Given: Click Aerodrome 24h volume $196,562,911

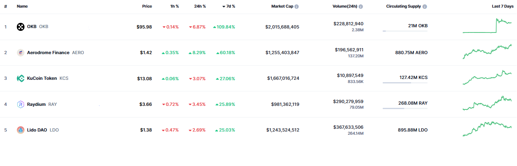Looking at the screenshot, I should [x=349, y=50].
